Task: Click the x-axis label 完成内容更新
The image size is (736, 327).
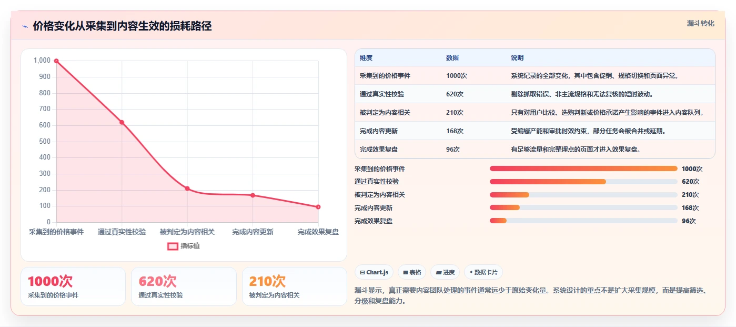Action: pyautogui.click(x=253, y=232)
